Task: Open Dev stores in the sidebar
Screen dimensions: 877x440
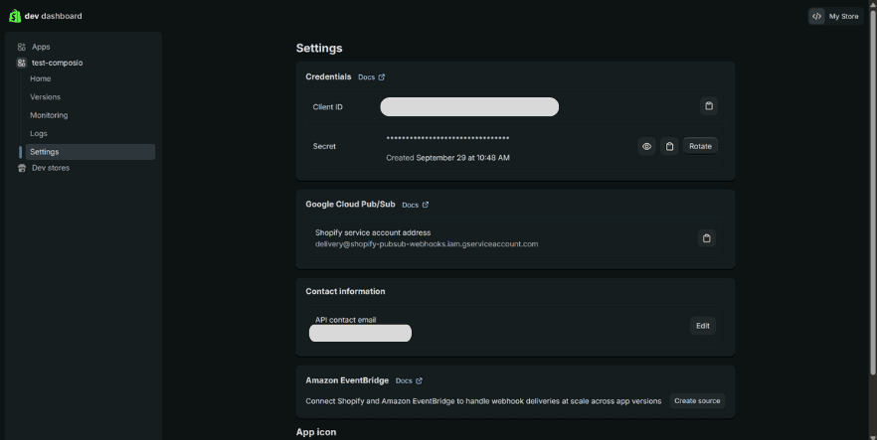Action: click(51, 168)
